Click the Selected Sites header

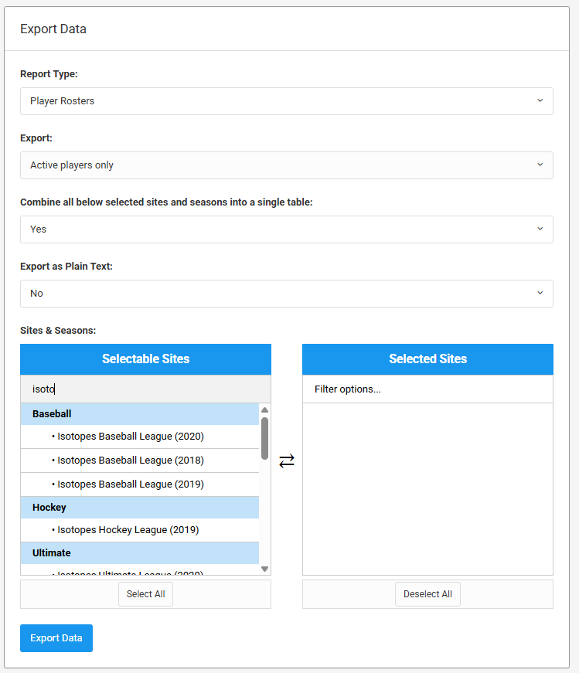[427, 359]
